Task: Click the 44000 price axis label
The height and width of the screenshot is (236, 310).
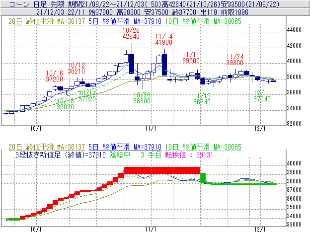Action: [294, 30]
